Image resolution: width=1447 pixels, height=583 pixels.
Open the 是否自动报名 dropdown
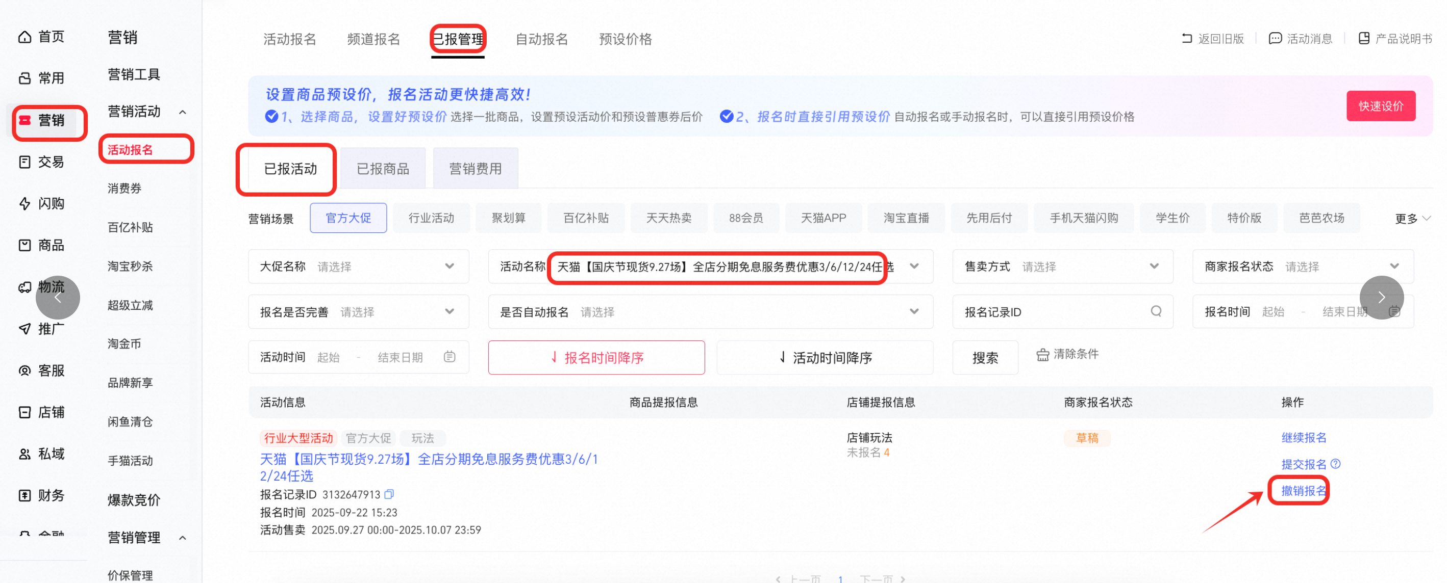pyautogui.click(x=711, y=312)
